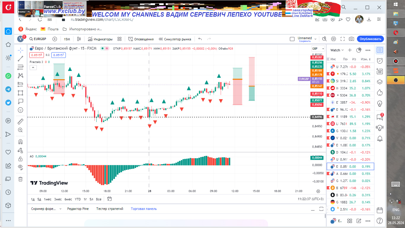The image size is (405, 228).
Task: Open the 15M timeframe selector
Action: point(67,39)
